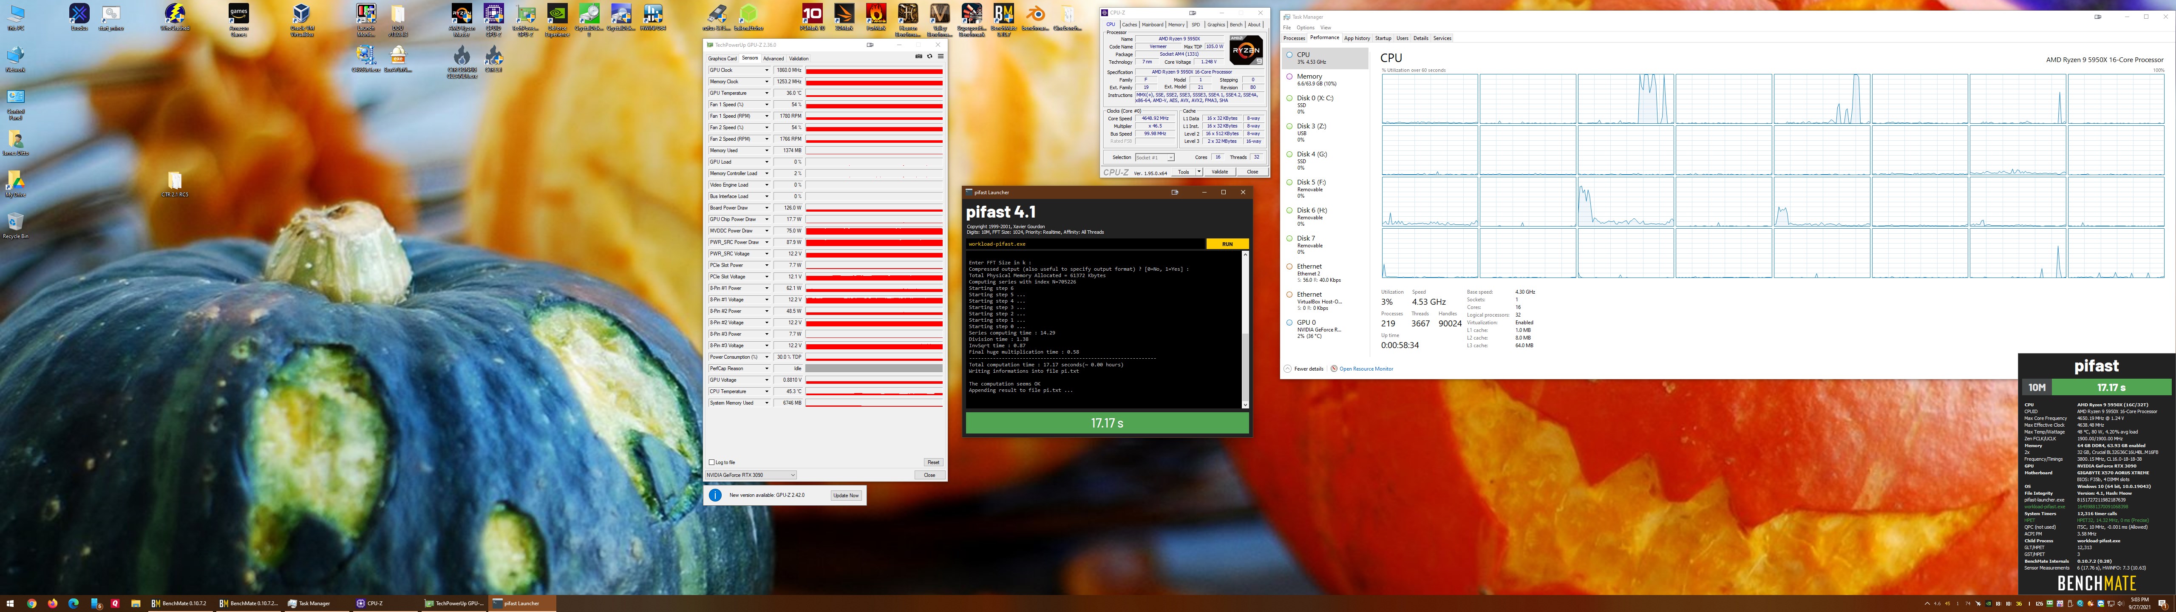Launch Amazon Games from the desktop
The image size is (2176, 612).
pyautogui.click(x=238, y=20)
